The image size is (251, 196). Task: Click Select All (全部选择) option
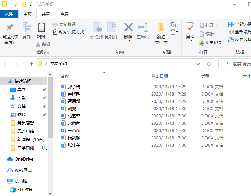[240, 24]
